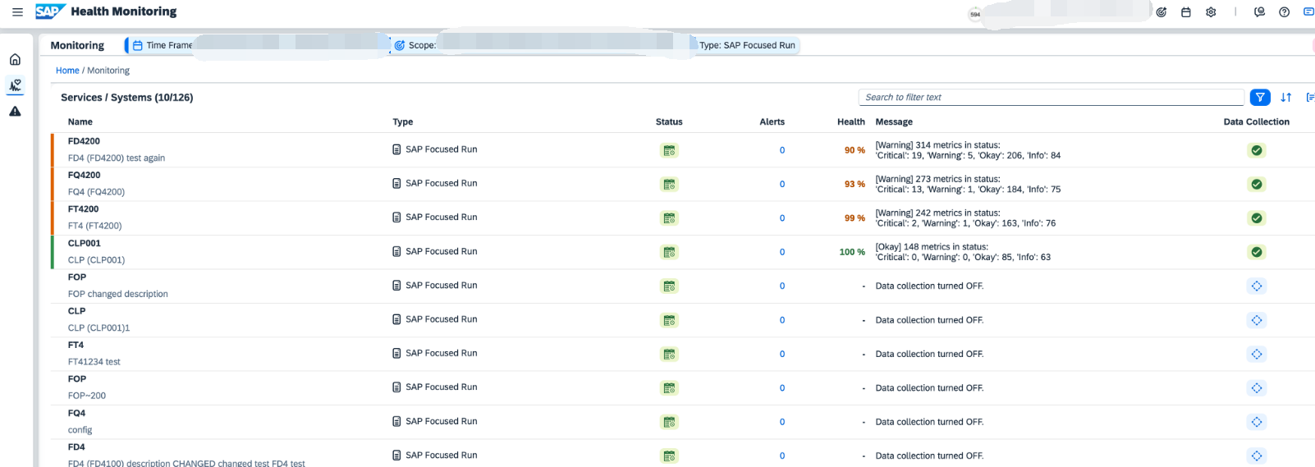Click data collection green check for CLP001
This screenshot has width=1315, height=467.
tap(1257, 252)
